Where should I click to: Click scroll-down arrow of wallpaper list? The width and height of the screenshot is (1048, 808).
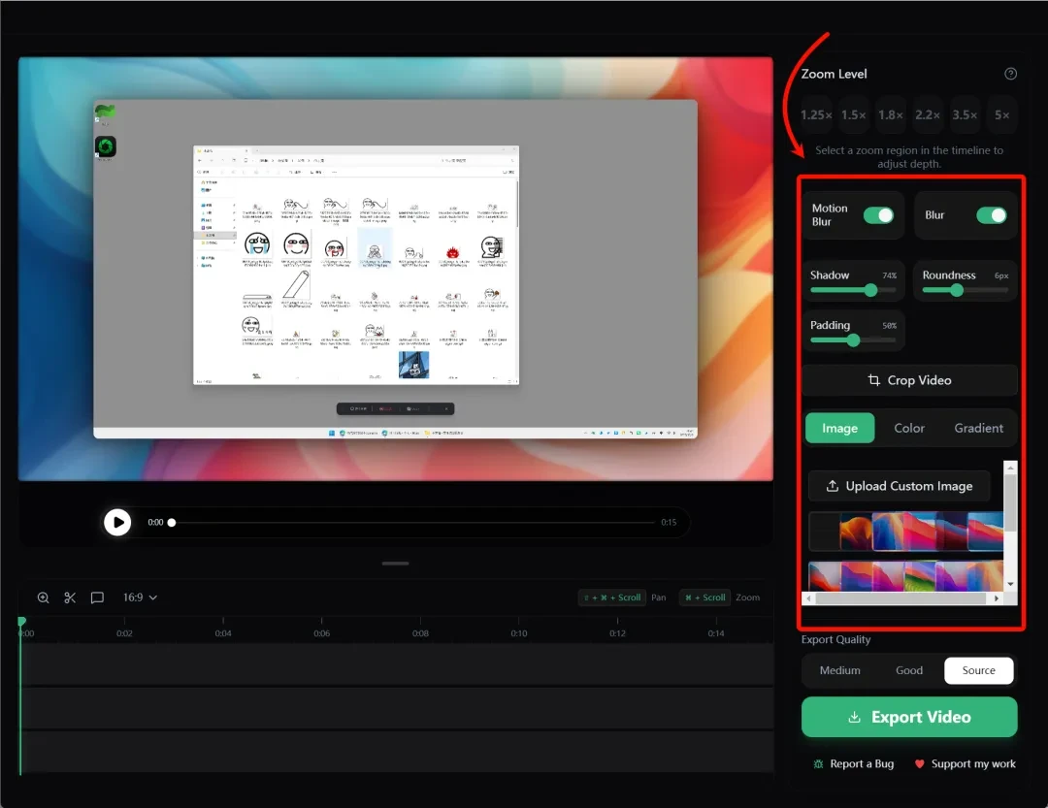(1010, 583)
